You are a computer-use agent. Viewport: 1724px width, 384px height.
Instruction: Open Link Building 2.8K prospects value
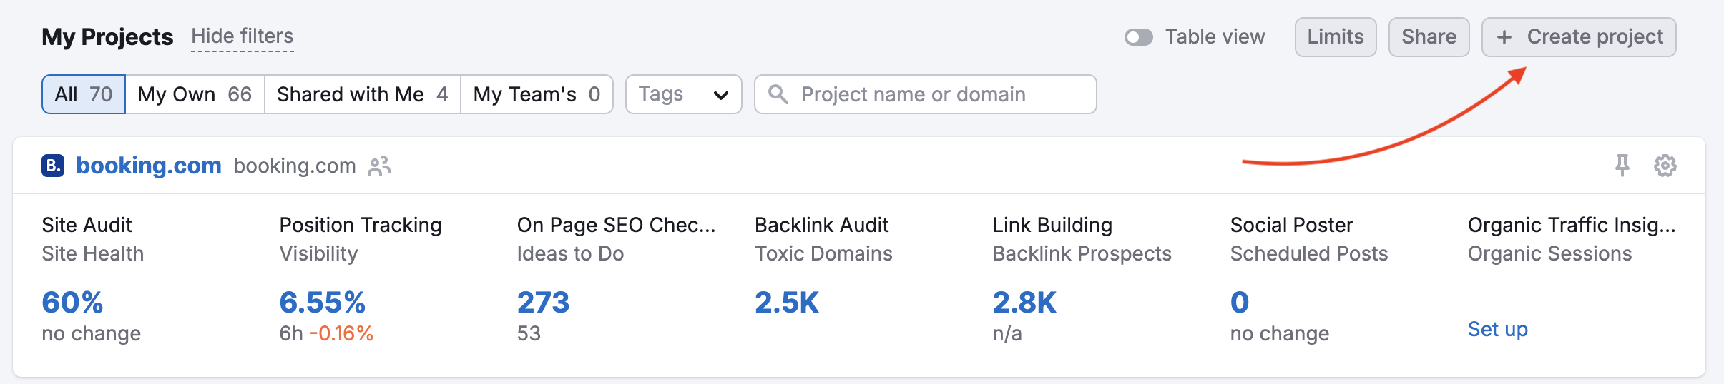coord(1024,303)
